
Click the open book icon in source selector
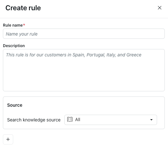tap(70, 120)
